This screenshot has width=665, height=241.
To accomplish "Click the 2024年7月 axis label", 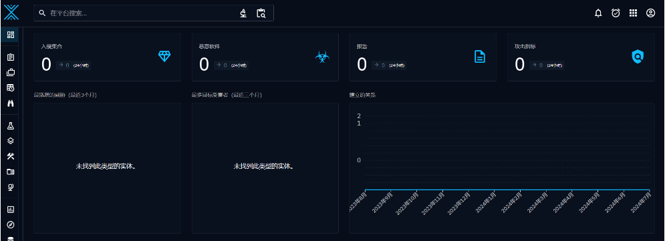I will tap(641, 203).
